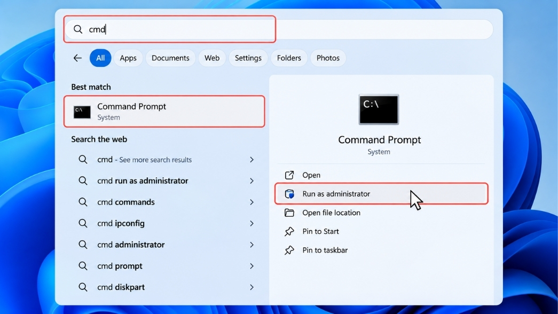The width and height of the screenshot is (558, 314).
Task: Choose Open in the preview pane
Action: pos(381,175)
